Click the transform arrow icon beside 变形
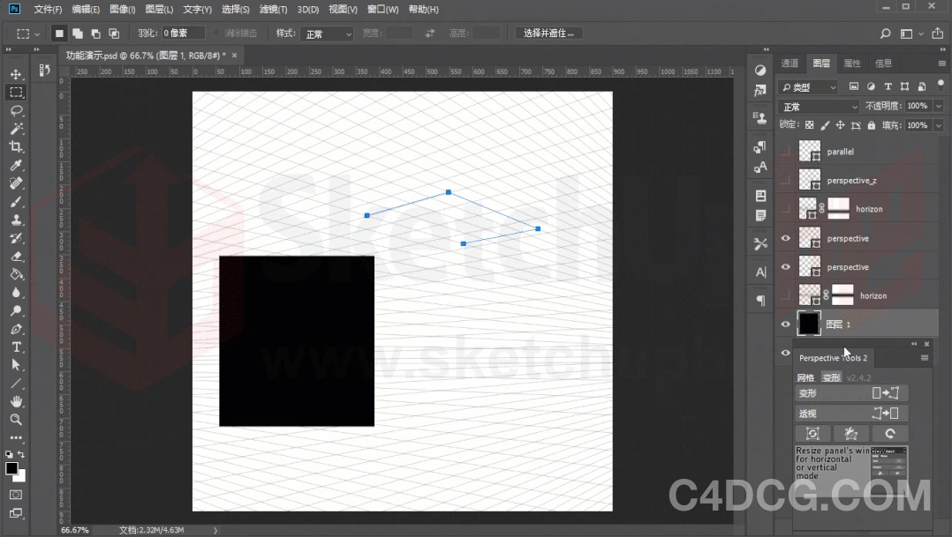The width and height of the screenshot is (952, 537). point(886,393)
